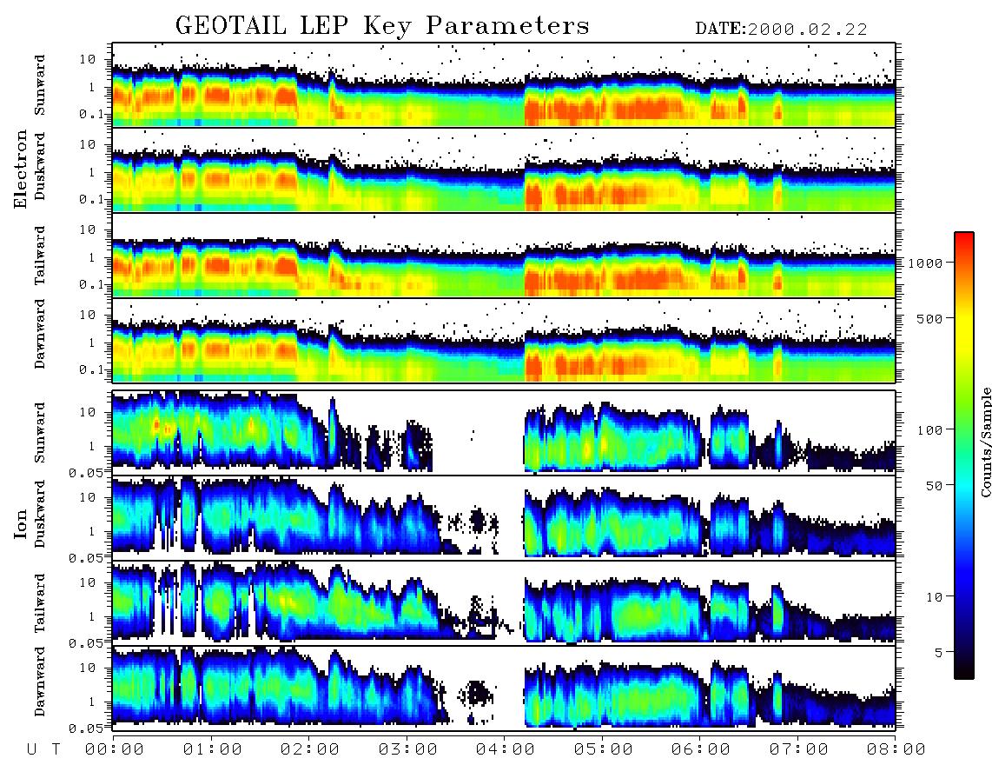Select the Electron "Dawnward" panel label
992x765 pixels.
(x=40, y=334)
